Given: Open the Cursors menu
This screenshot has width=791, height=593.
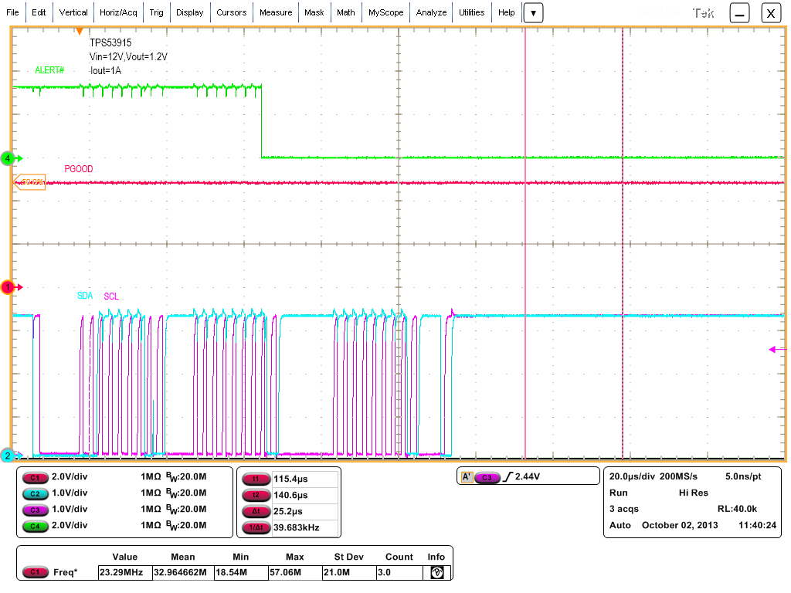Looking at the screenshot, I should 233,12.
